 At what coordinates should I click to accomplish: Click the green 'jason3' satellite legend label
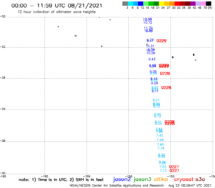pos(142,179)
